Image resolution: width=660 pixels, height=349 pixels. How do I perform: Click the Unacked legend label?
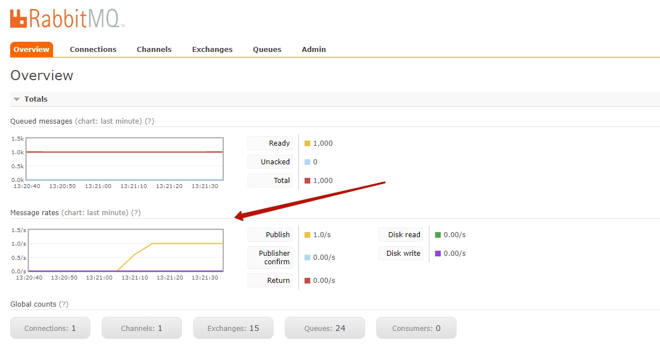pos(270,162)
